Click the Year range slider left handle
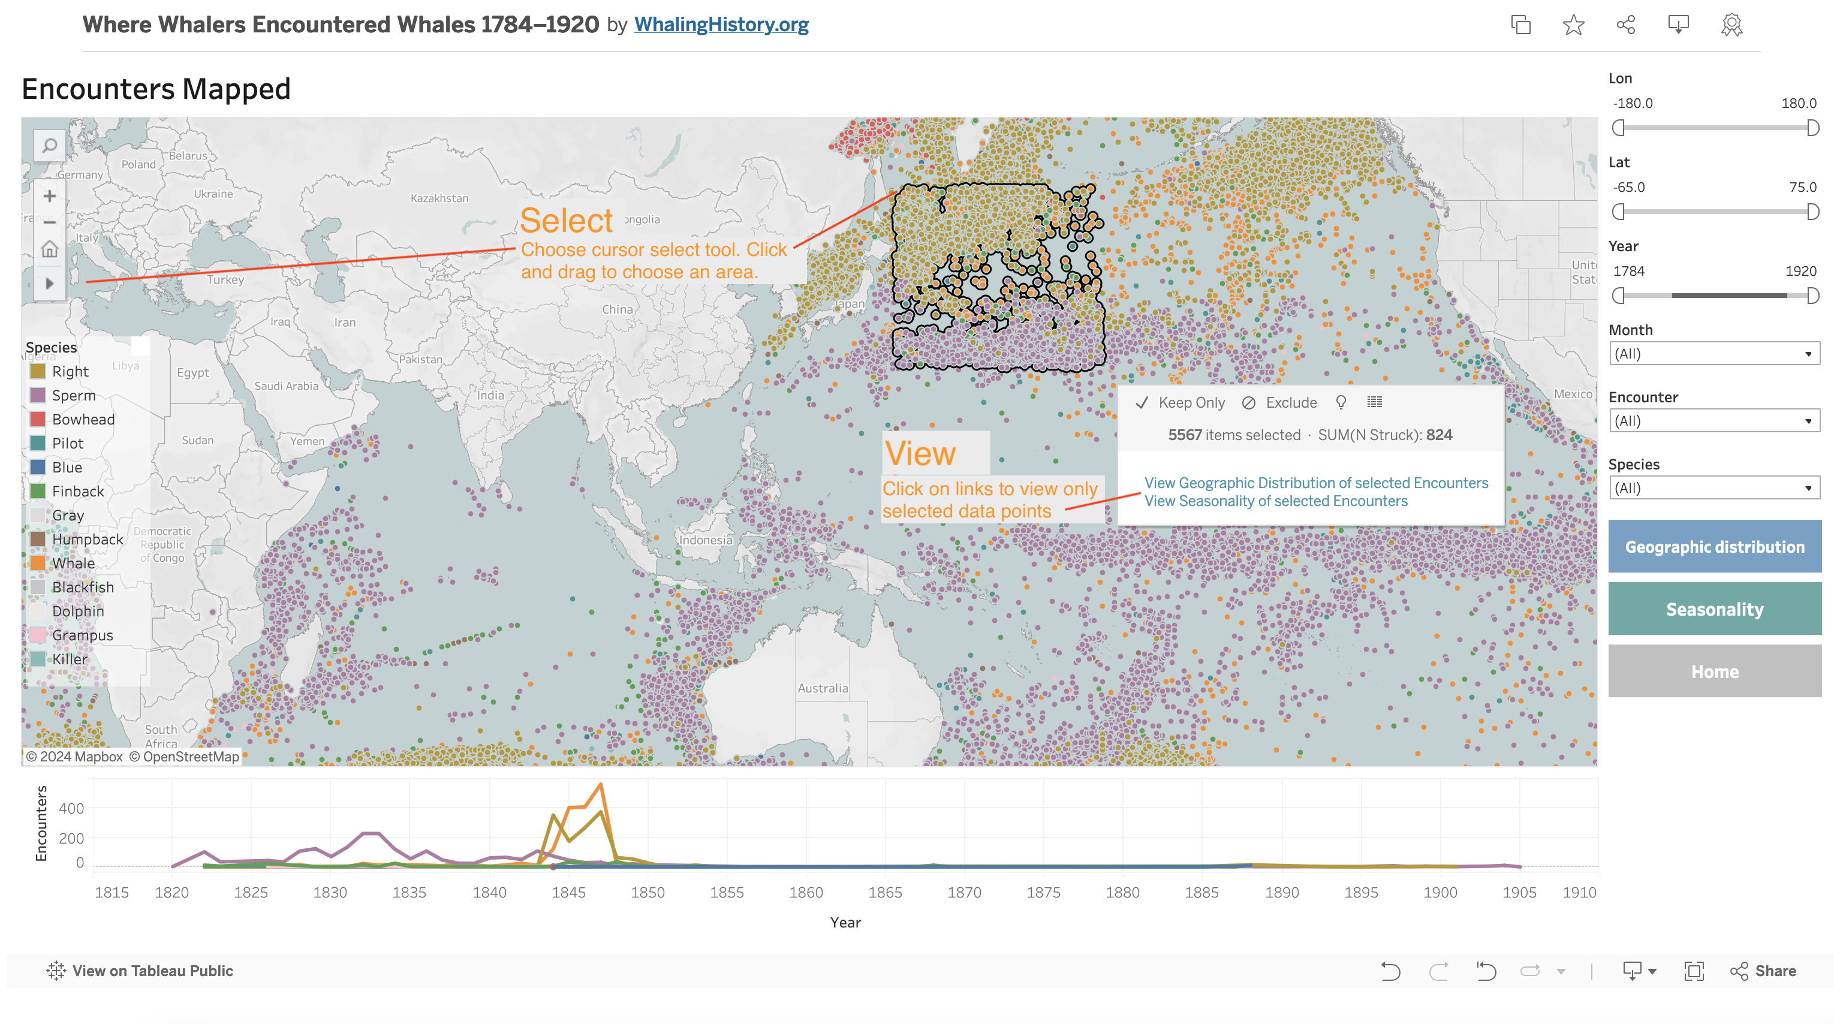The image size is (1834, 1024). click(1618, 296)
